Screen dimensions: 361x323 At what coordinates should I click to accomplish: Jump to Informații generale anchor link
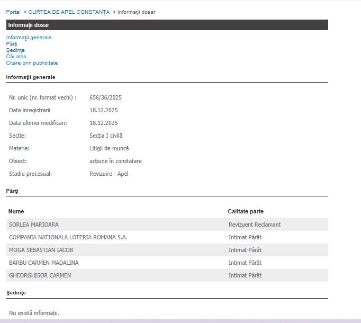(29, 38)
